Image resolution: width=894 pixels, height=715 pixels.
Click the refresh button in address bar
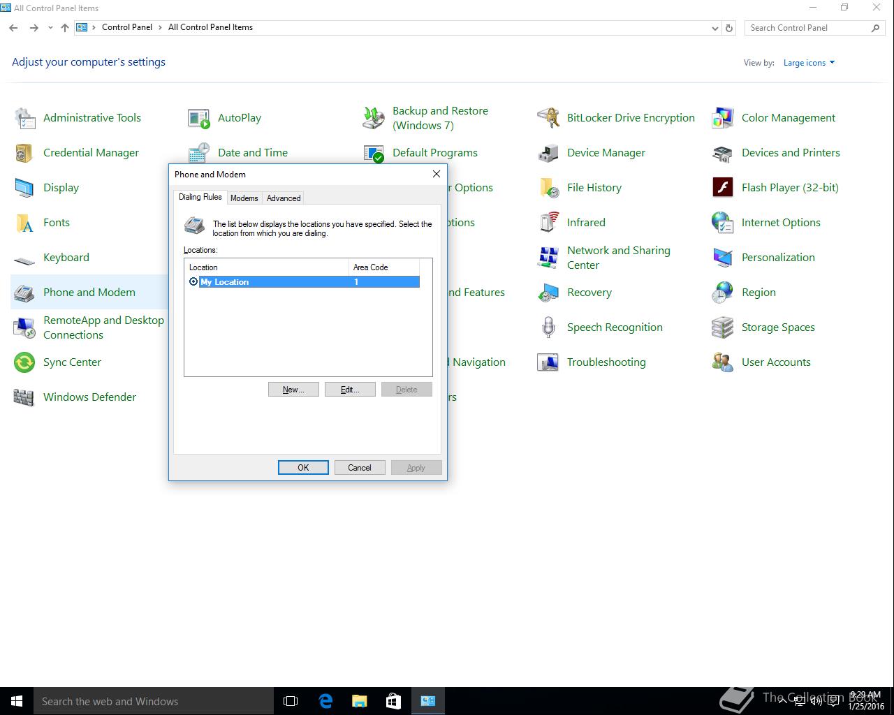pyautogui.click(x=729, y=28)
